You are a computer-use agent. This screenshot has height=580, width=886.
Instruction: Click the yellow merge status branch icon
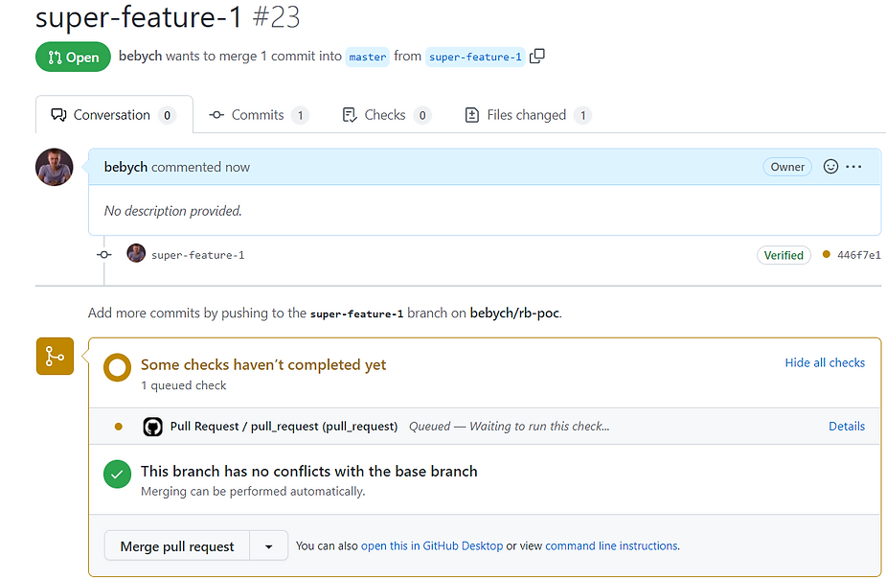[x=55, y=356]
